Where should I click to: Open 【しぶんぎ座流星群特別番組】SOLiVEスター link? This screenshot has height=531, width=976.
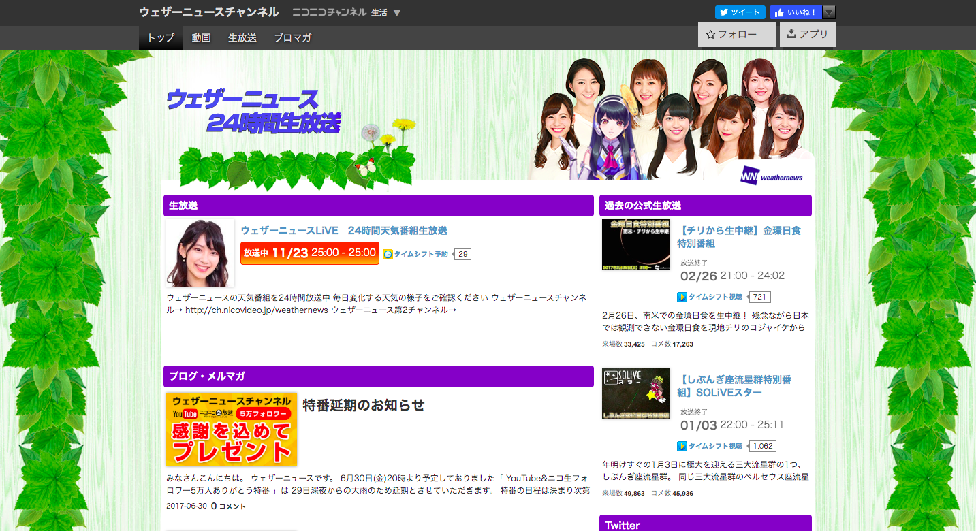(x=734, y=386)
